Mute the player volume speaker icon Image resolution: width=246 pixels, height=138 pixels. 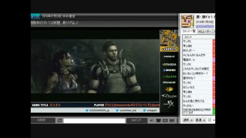click(152, 120)
